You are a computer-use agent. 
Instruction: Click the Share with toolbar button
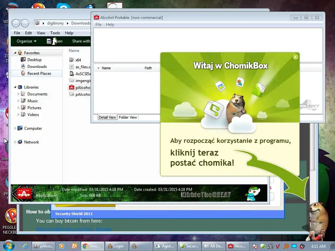pyautogui.click(x=81, y=41)
